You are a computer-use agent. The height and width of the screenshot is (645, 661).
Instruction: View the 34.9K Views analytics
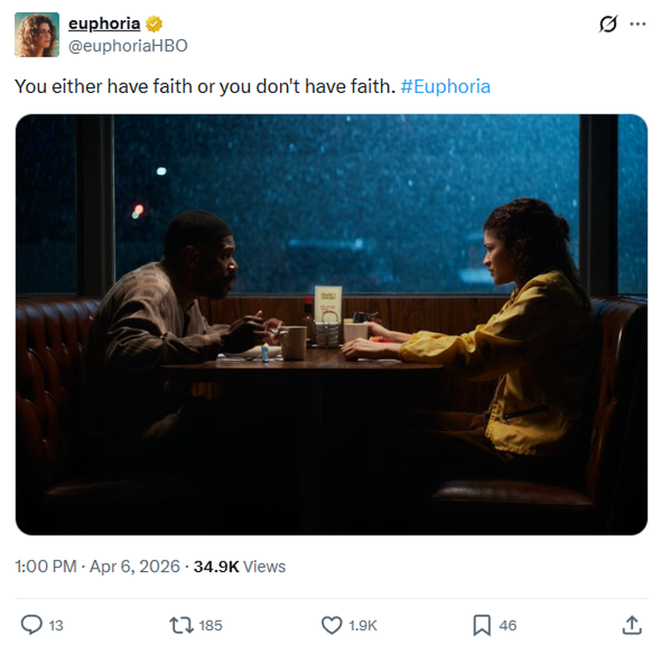click(239, 567)
